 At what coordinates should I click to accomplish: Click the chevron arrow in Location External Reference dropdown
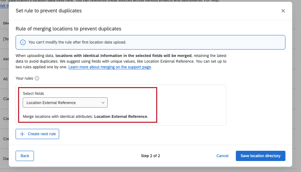point(103,103)
